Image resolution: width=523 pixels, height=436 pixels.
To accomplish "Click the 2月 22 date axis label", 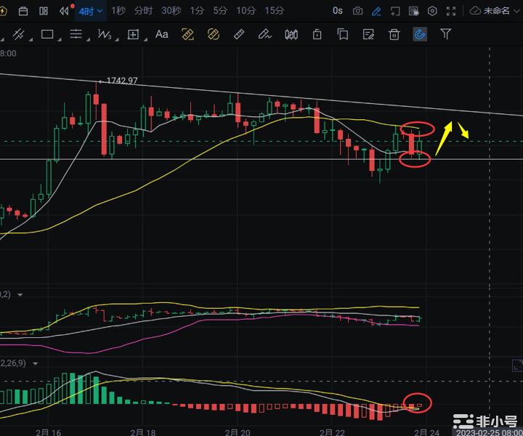I will coord(332,432).
